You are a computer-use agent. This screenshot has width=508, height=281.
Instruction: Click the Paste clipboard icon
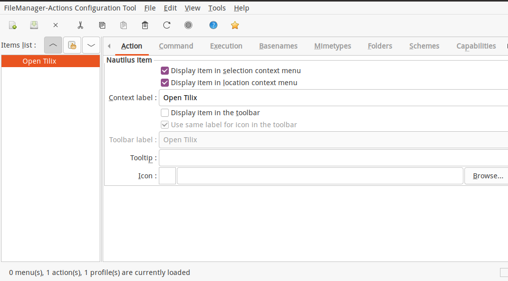[123, 25]
